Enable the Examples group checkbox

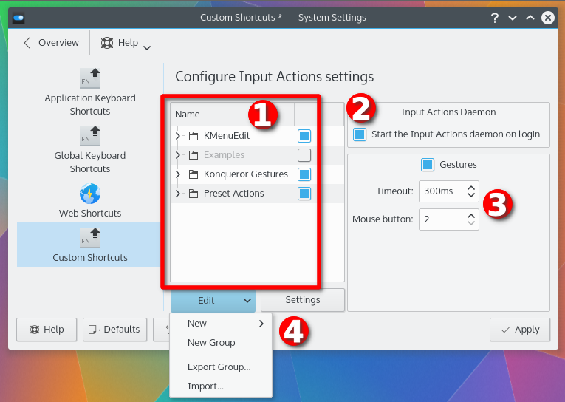pyautogui.click(x=304, y=155)
